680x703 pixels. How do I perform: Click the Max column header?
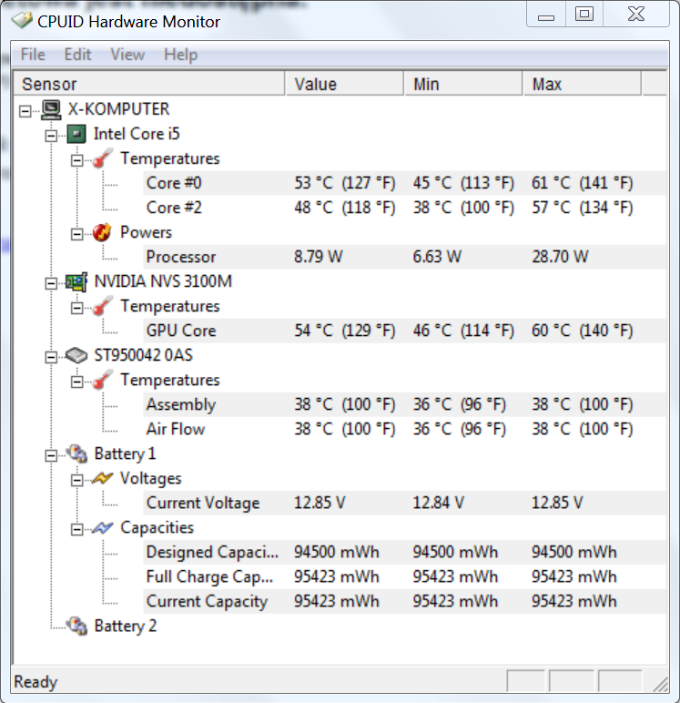583,84
